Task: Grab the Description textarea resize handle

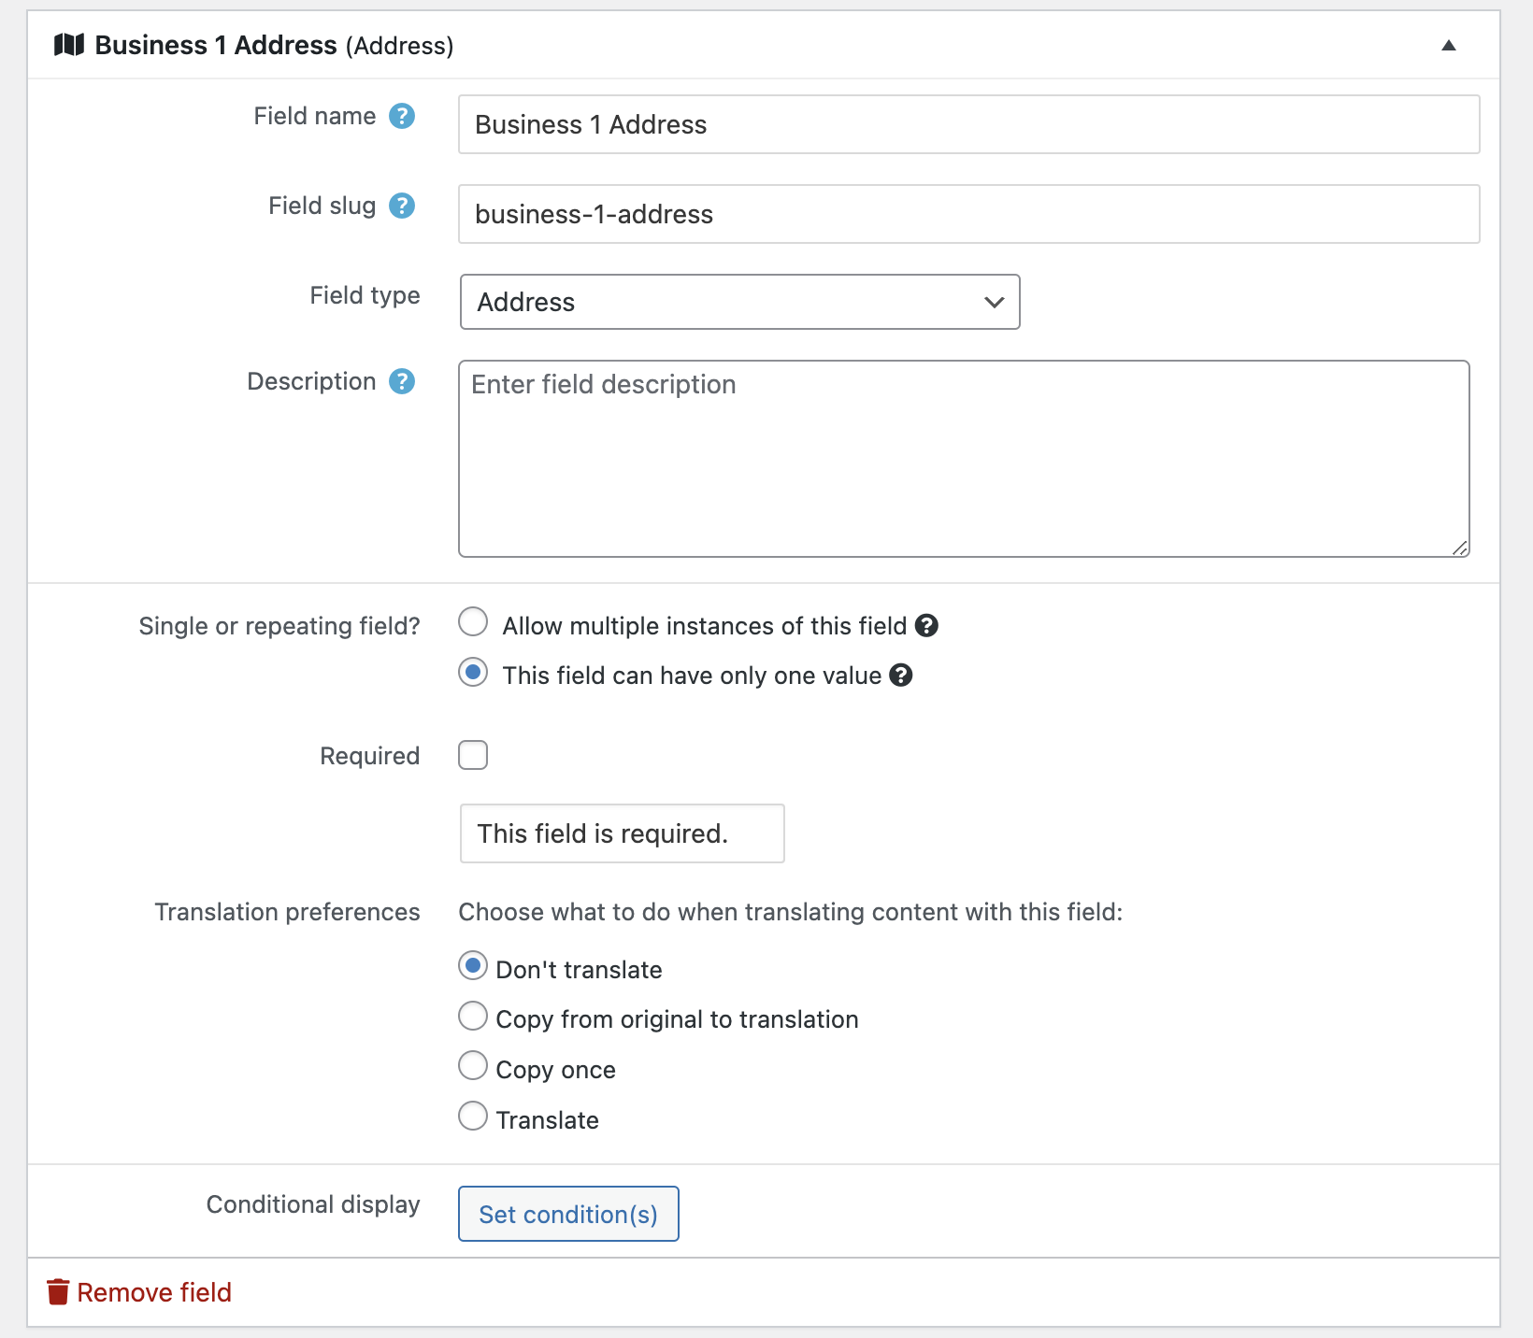Action: 1460,548
